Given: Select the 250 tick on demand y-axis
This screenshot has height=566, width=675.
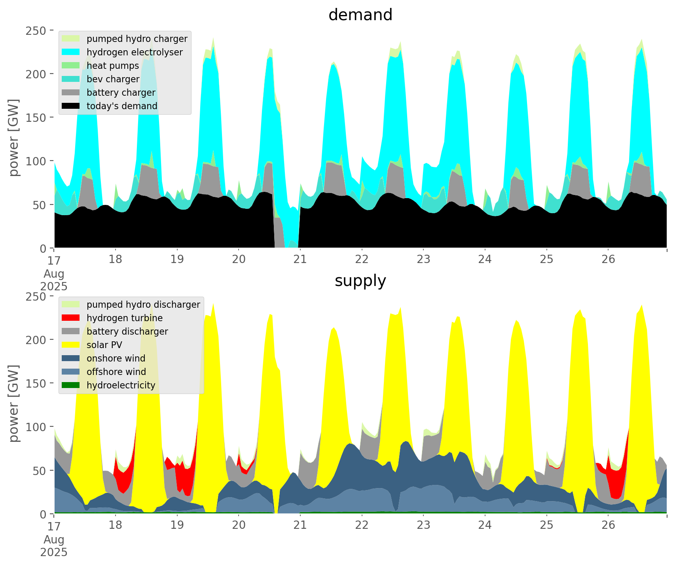Looking at the screenshot, I should [x=36, y=30].
